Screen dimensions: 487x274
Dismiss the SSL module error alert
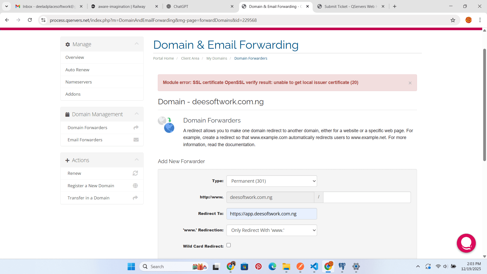(410, 83)
